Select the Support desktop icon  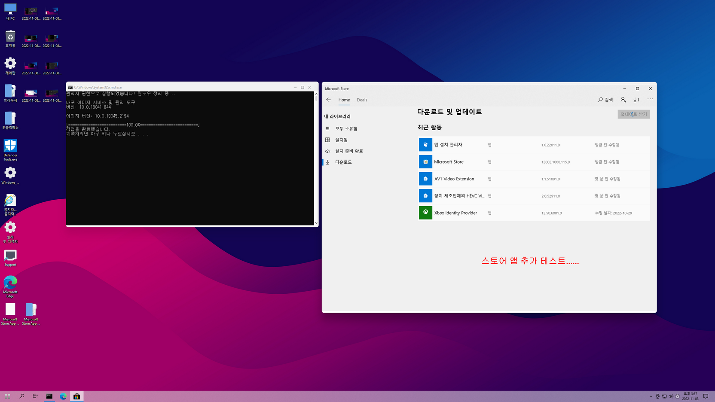click(10, 258)
